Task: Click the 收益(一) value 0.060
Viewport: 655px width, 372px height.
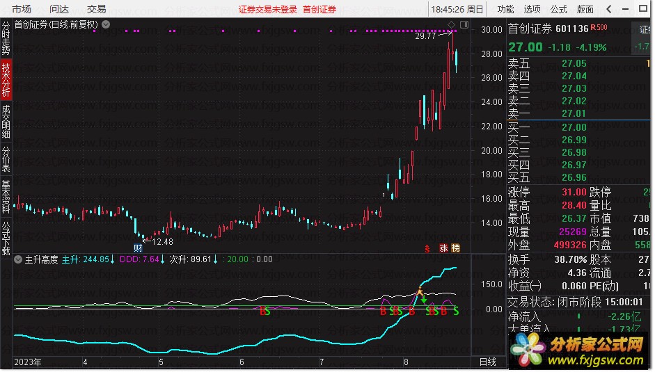Action: [574, 286]
